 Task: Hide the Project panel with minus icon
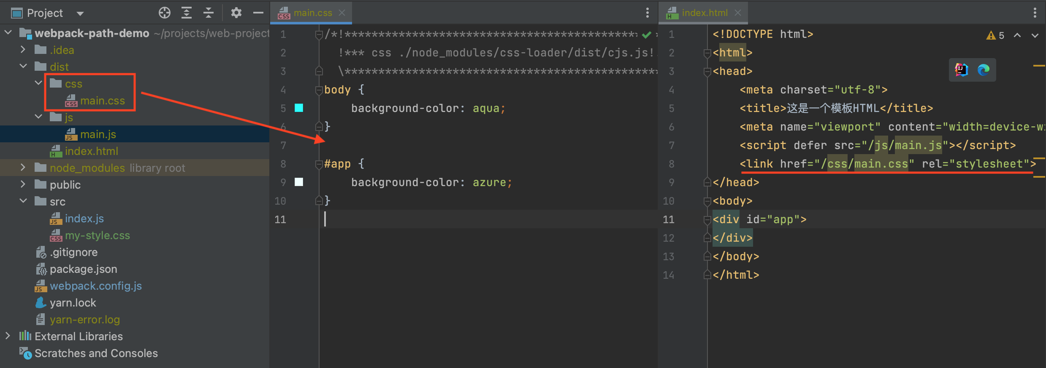coord(258,13)
